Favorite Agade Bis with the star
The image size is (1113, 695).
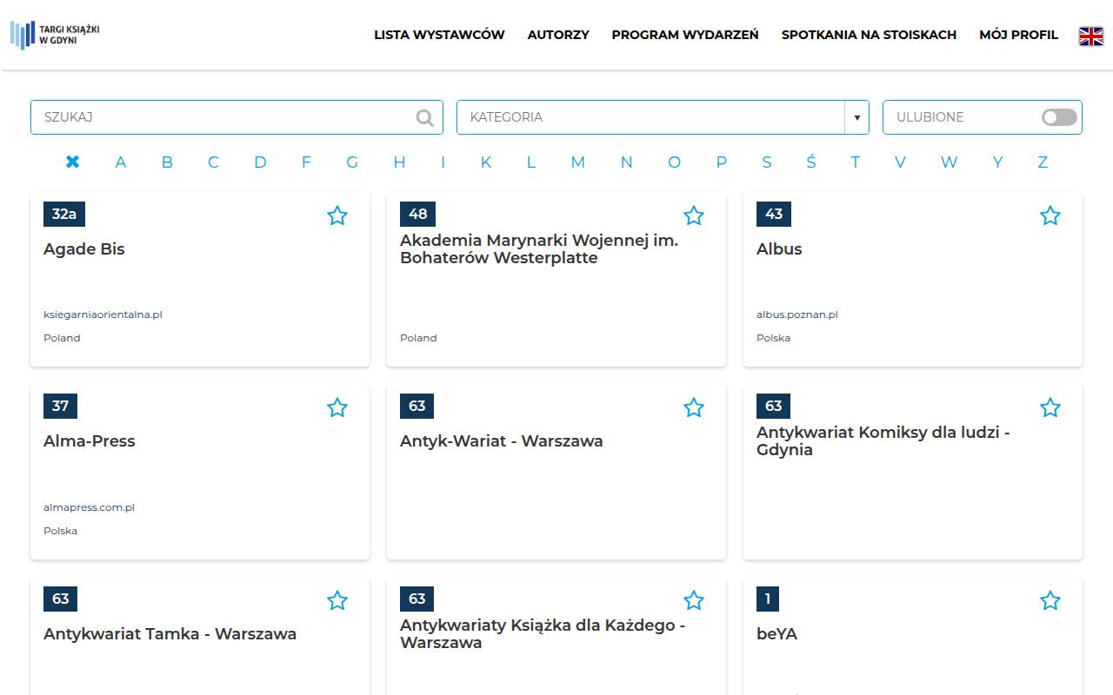click(x=337, y=215)
